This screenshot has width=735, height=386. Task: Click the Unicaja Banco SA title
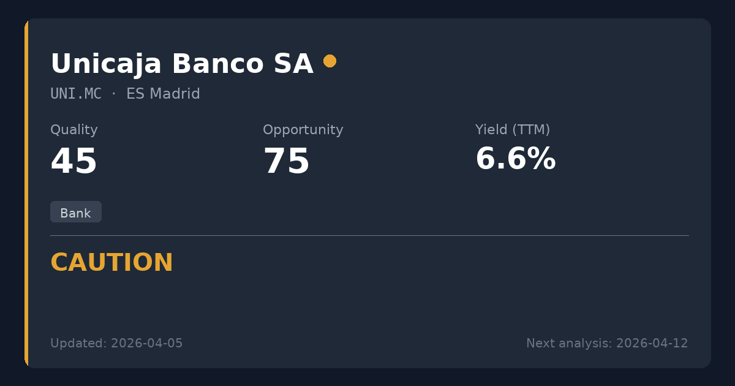click(181, 64)
